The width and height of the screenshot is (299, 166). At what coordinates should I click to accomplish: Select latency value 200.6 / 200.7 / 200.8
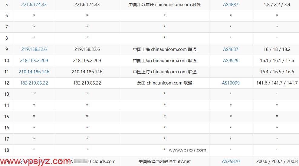click(277, 161)
